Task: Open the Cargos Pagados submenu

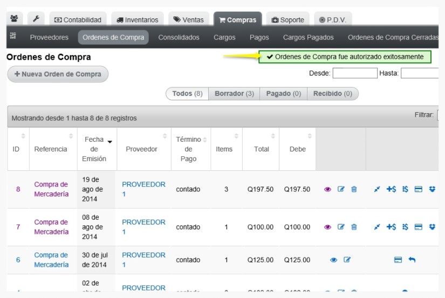Action: click(x=308, y=37)
